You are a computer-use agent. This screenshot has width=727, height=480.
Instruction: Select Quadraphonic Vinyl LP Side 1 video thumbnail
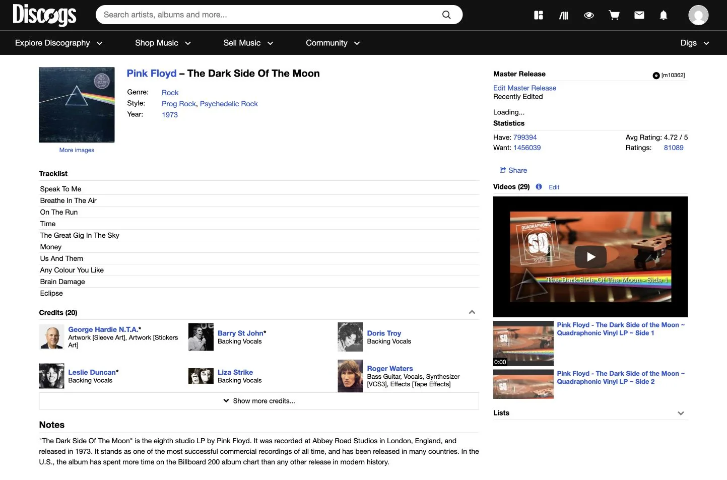coord(523,344)
